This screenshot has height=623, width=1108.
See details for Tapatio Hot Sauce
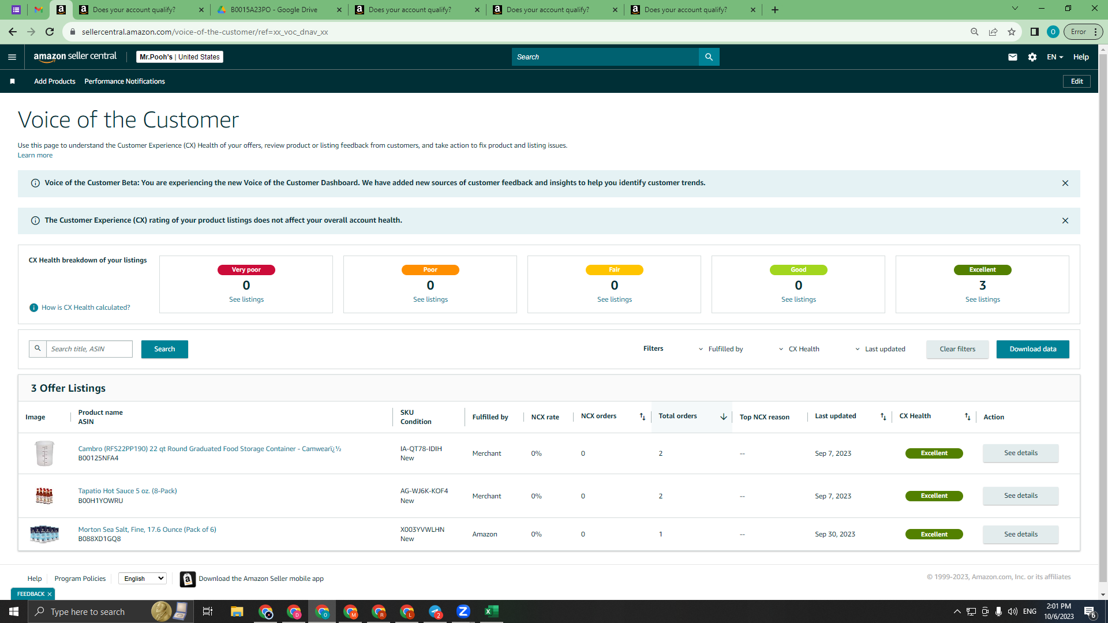(1021, 496)
